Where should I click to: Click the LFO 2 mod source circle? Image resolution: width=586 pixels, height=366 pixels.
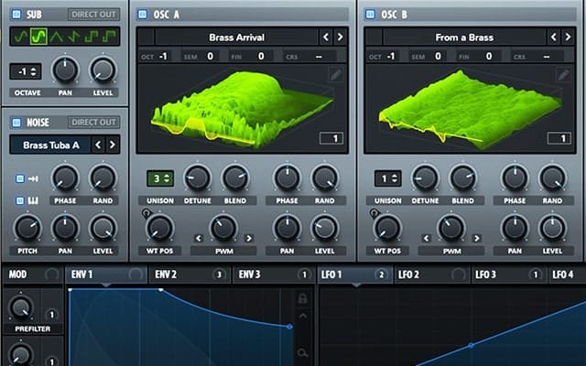[458, 274]
